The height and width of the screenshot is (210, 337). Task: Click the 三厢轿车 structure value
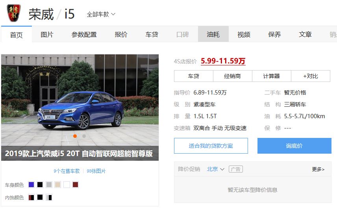click(295, 104)
